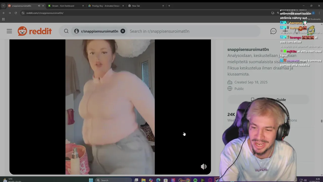Open a new browser tab

click(x=169, y=6)
